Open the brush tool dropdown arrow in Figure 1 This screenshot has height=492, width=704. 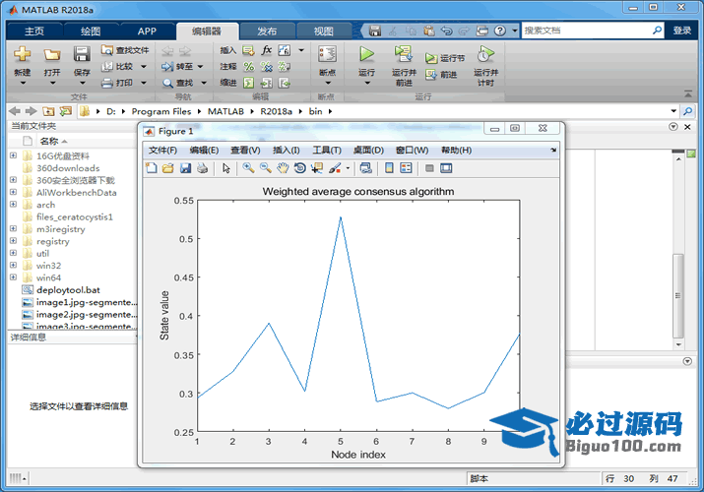pos(348,168)
